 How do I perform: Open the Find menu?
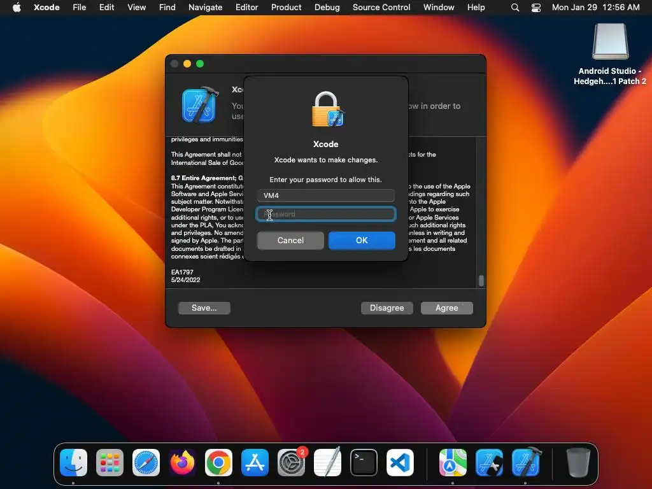[167, 7]
